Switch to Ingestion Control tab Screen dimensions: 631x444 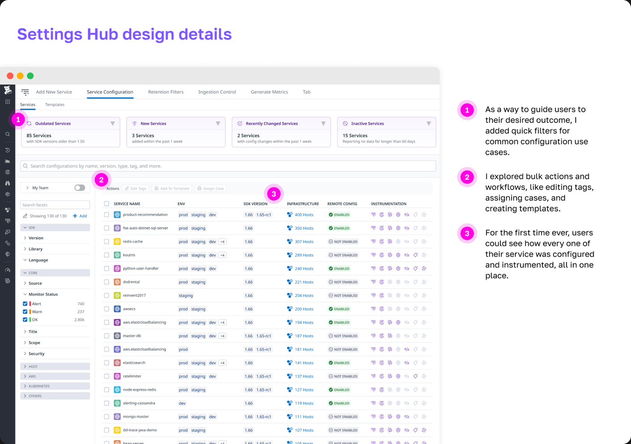217,92
